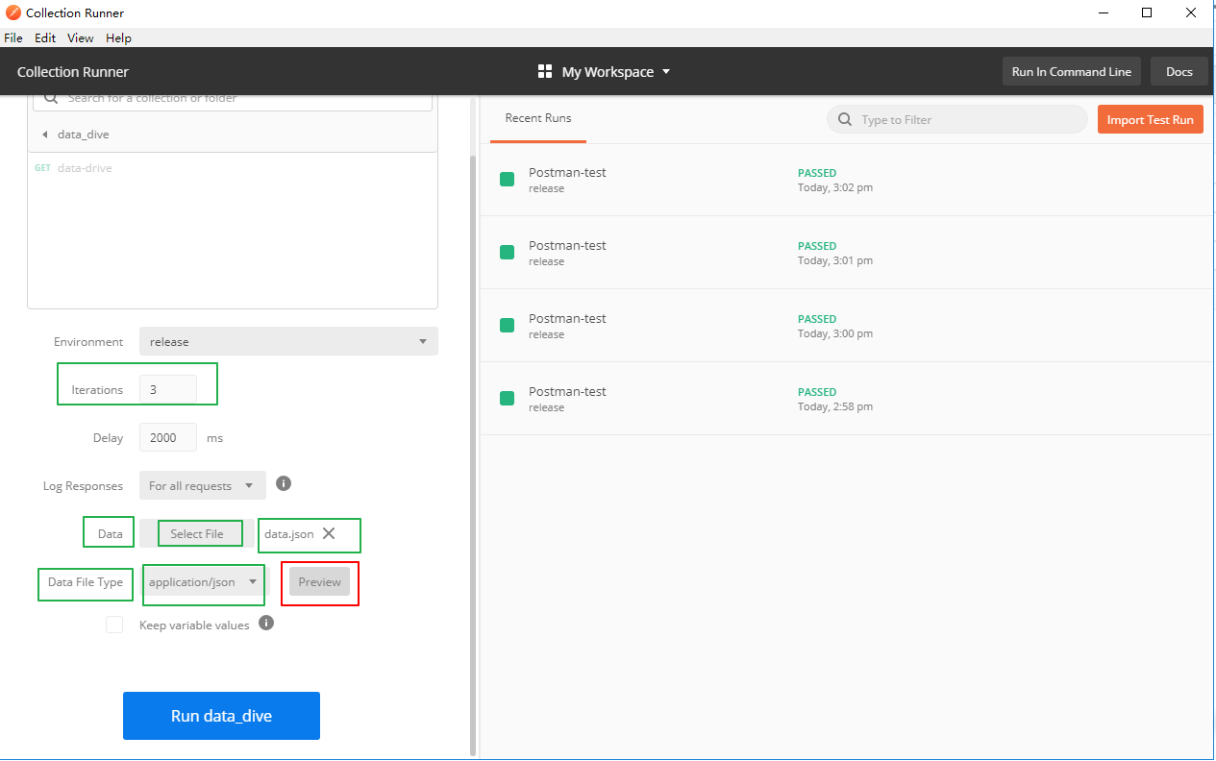Click the Type to Filter field
Screen dimensions: 1216x761
coord(957,120)
